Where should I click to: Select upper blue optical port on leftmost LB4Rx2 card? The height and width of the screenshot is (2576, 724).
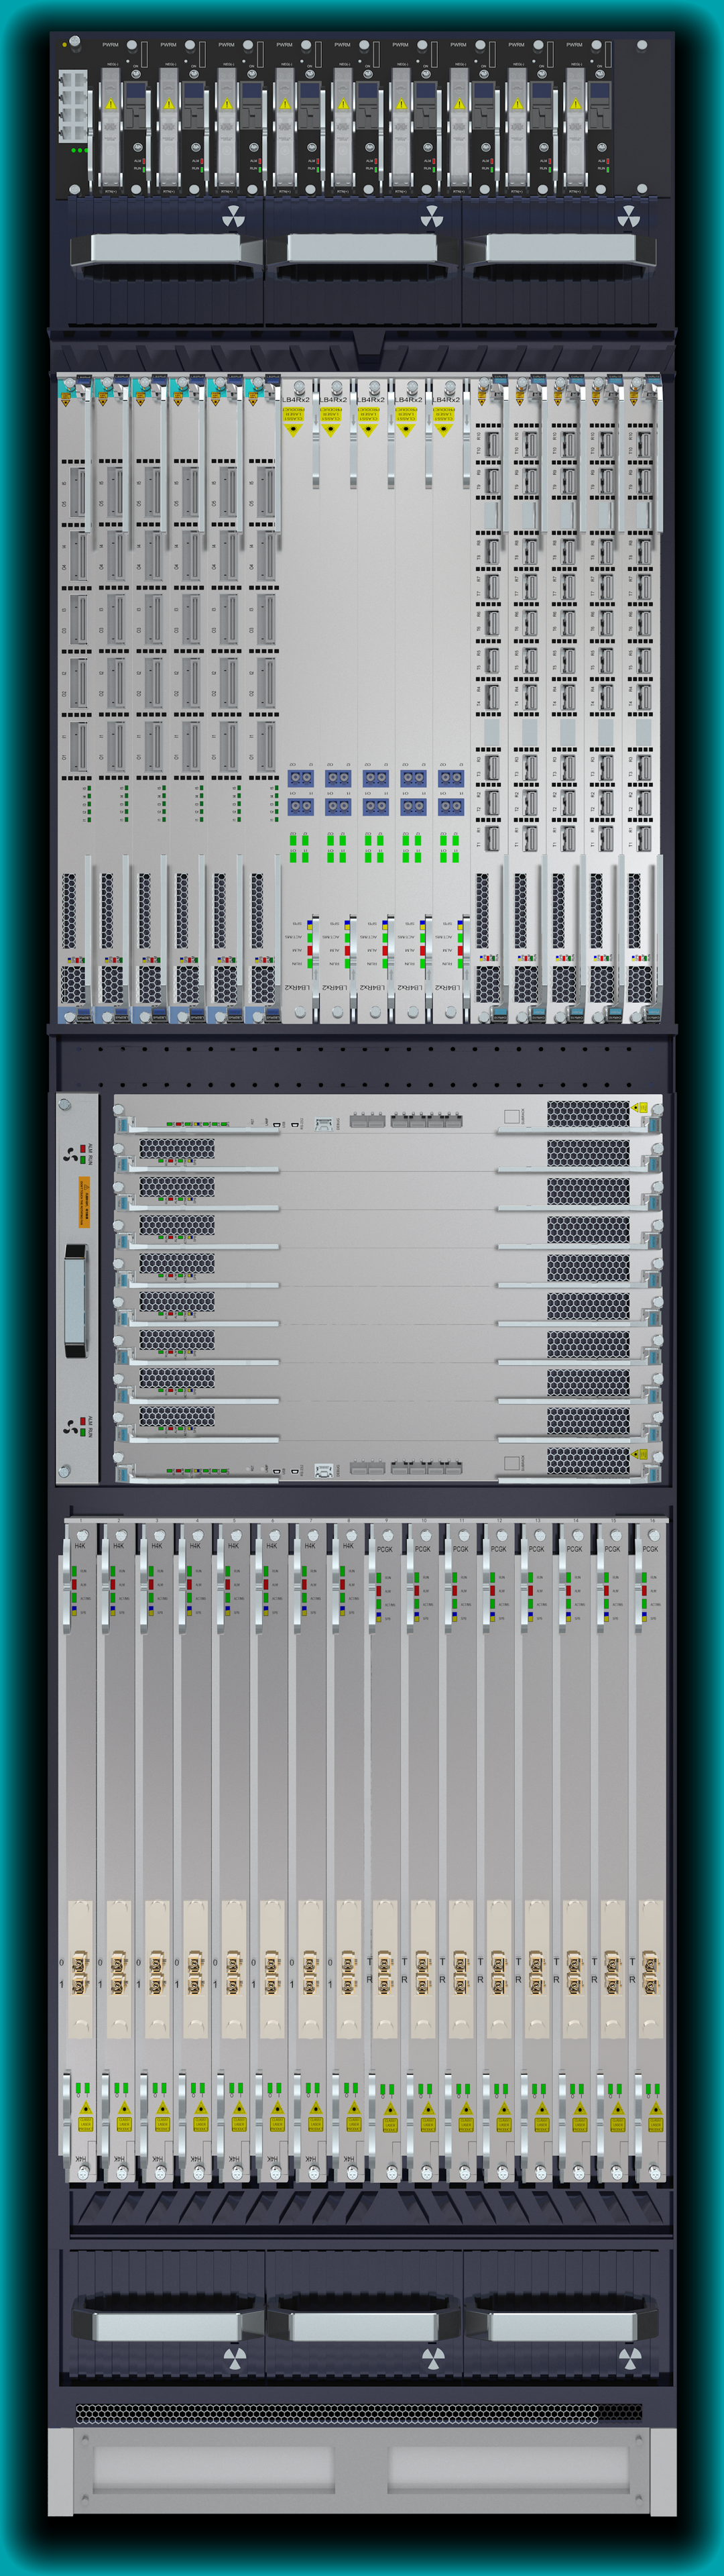[301, 778]
